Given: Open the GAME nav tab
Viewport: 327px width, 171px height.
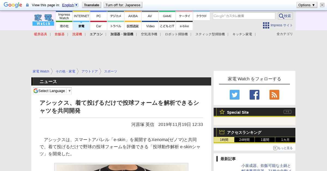Looking at the screenshot, I should point(167,16).
